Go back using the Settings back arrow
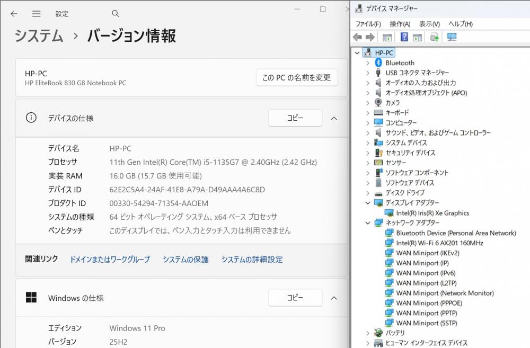 click(14, 14)
